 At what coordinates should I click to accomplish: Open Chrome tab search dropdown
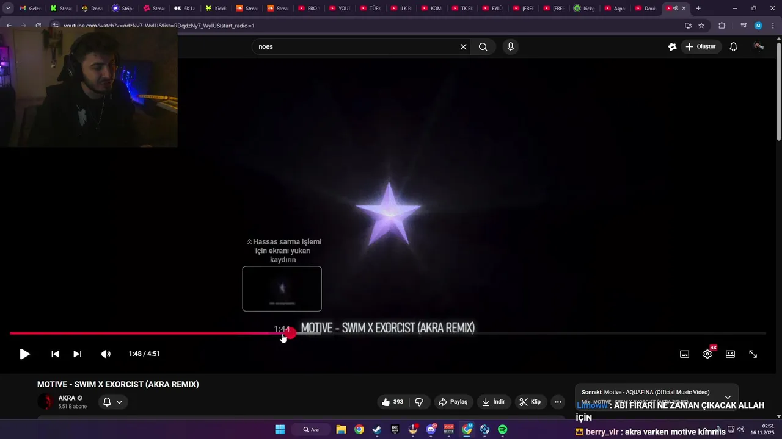click(8, 9)
